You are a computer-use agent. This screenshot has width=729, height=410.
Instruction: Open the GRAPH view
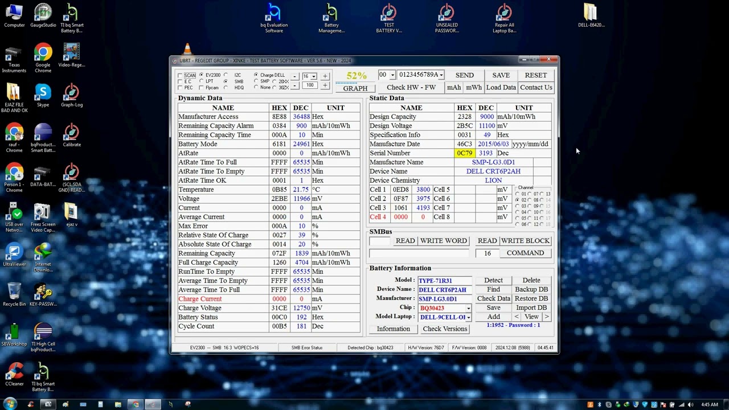(355, 88)
